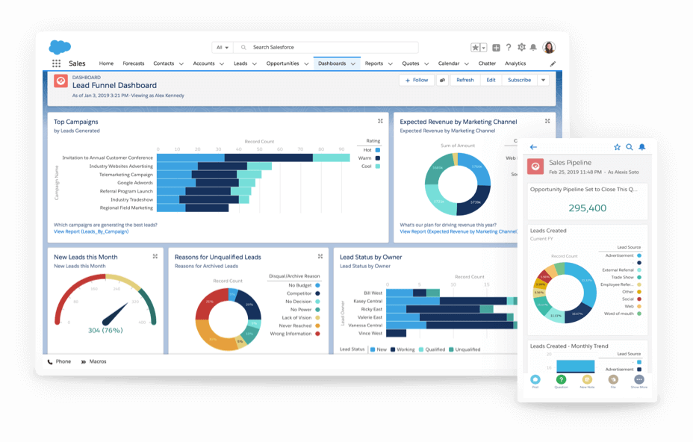Image resolution: width=693 pixels, height=442 pixels.
Task: Tap the bell icon in mobile panel
Action: pos(642,147)
